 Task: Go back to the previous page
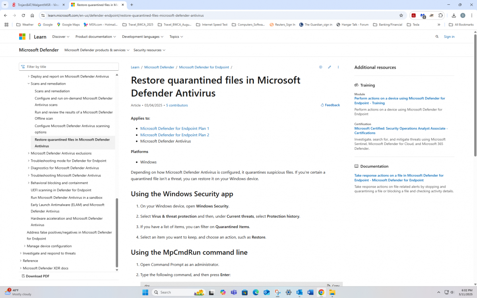click(6, 15)
